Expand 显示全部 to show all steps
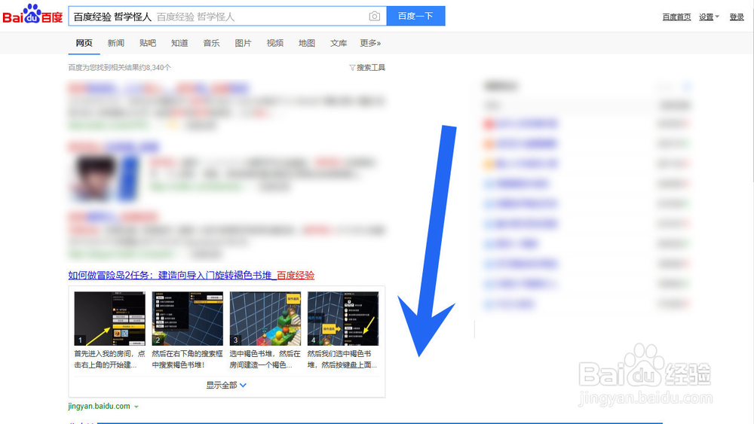The height and width of the screenshot is (424, 754). point(226,385)
